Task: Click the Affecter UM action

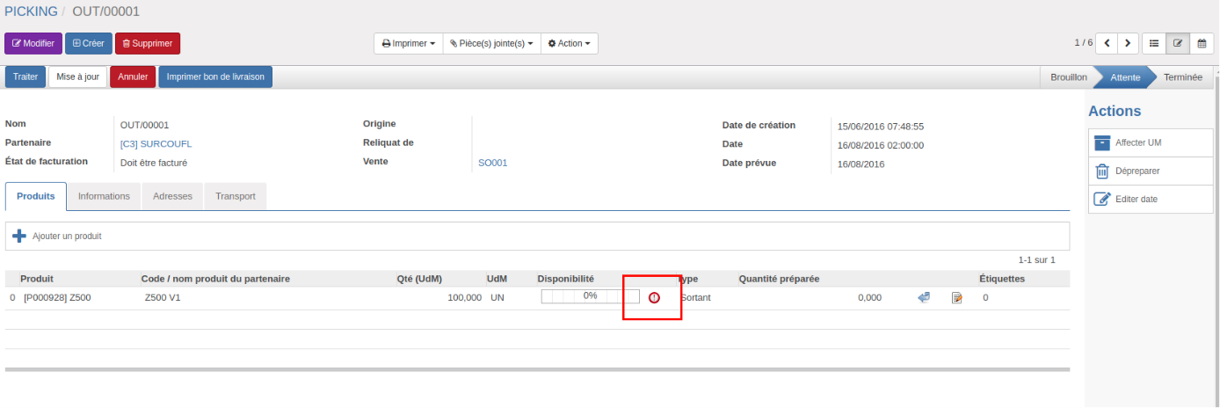Action: 1151,142
